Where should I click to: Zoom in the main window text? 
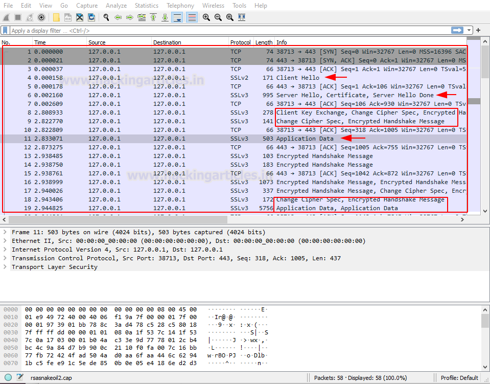coord(206,17)
